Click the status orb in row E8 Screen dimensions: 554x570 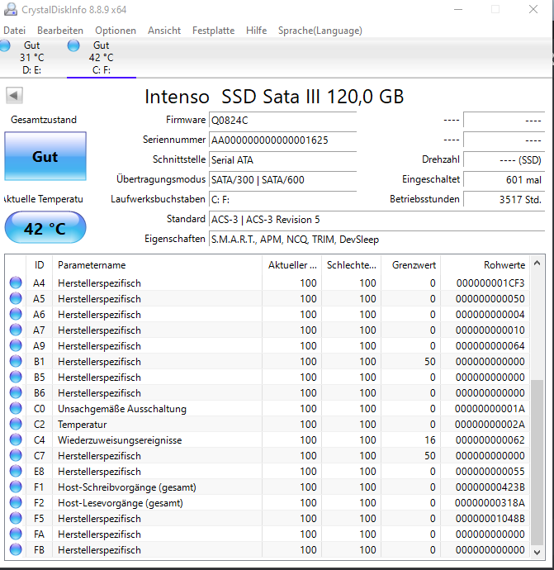[16, 471]
